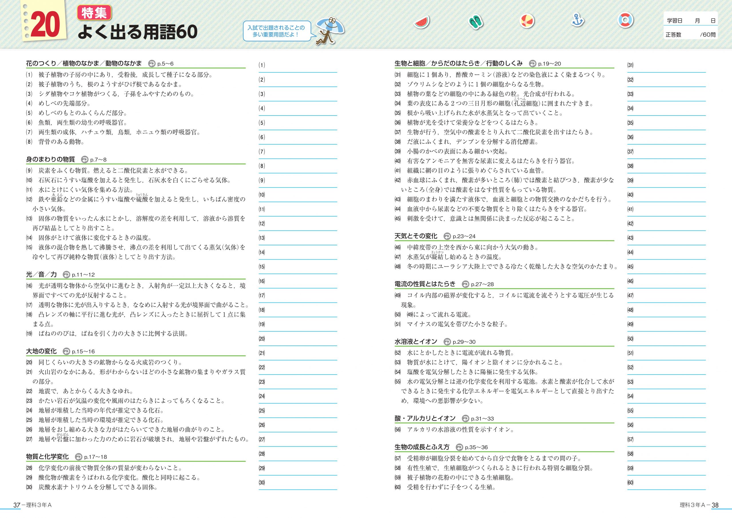Viewport: 732px width, 518px height.
Task: Click answer blank (20)
Action: click(298, 340)
